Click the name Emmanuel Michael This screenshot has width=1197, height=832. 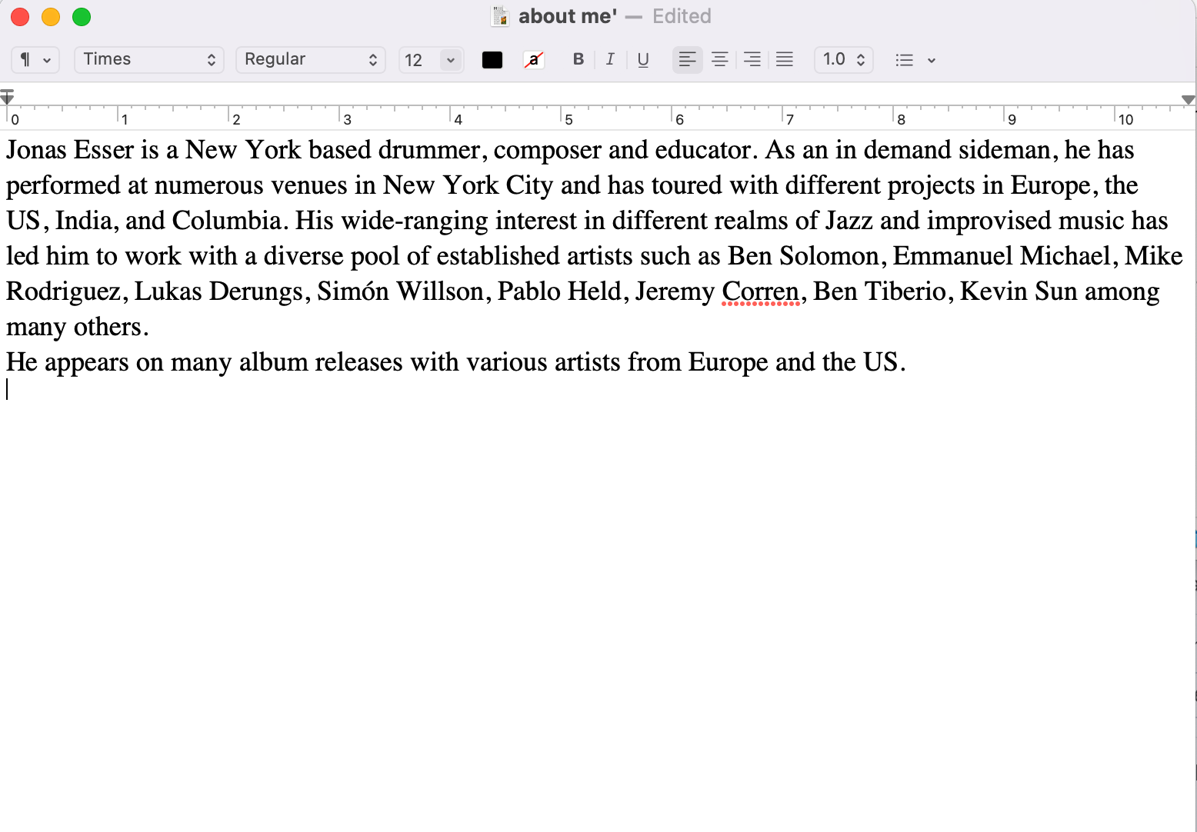1002,256
